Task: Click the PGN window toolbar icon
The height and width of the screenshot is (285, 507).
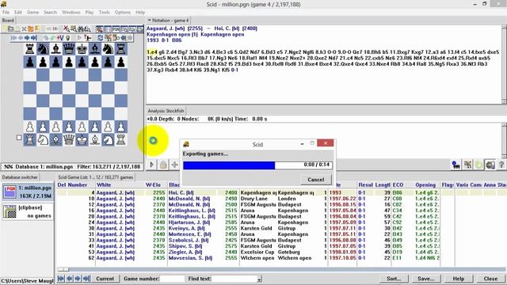Action: (x=116, y=28)
